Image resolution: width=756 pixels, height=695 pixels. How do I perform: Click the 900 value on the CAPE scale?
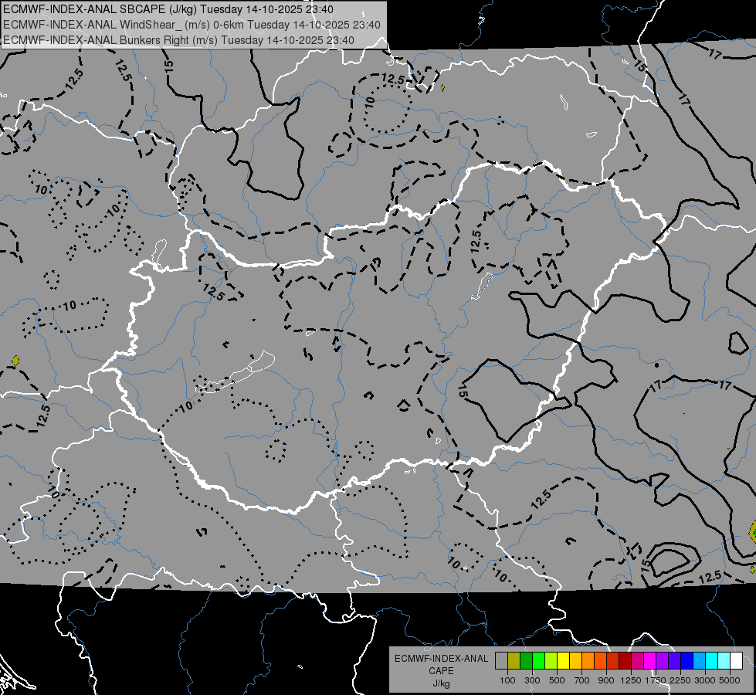606,680
